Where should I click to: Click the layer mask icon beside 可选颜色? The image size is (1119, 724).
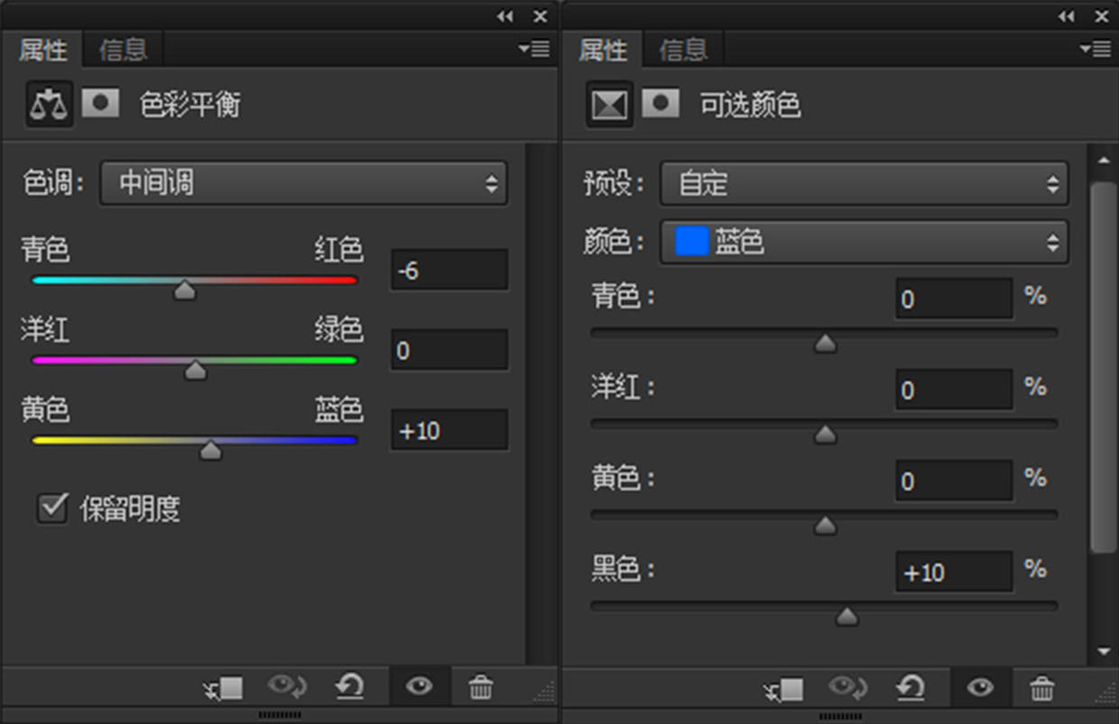[x=660, y=104]
